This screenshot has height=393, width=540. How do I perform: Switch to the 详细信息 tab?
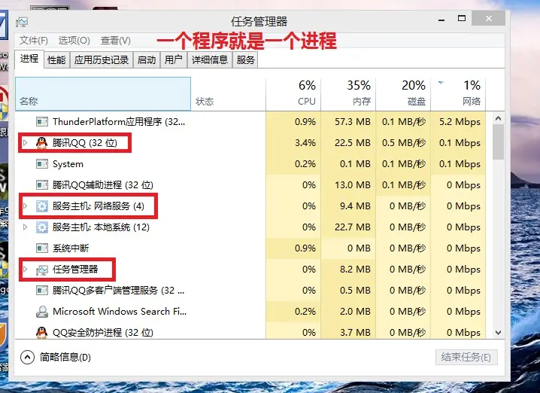click(210, 60)
